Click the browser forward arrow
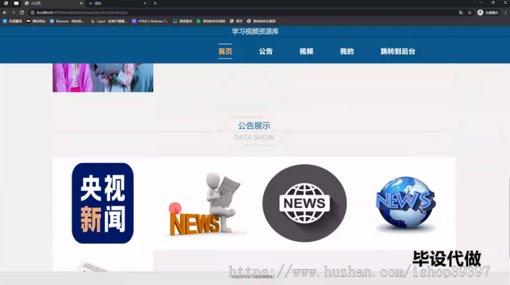This screenshot has height=285, width=510. tap(13, 12)
